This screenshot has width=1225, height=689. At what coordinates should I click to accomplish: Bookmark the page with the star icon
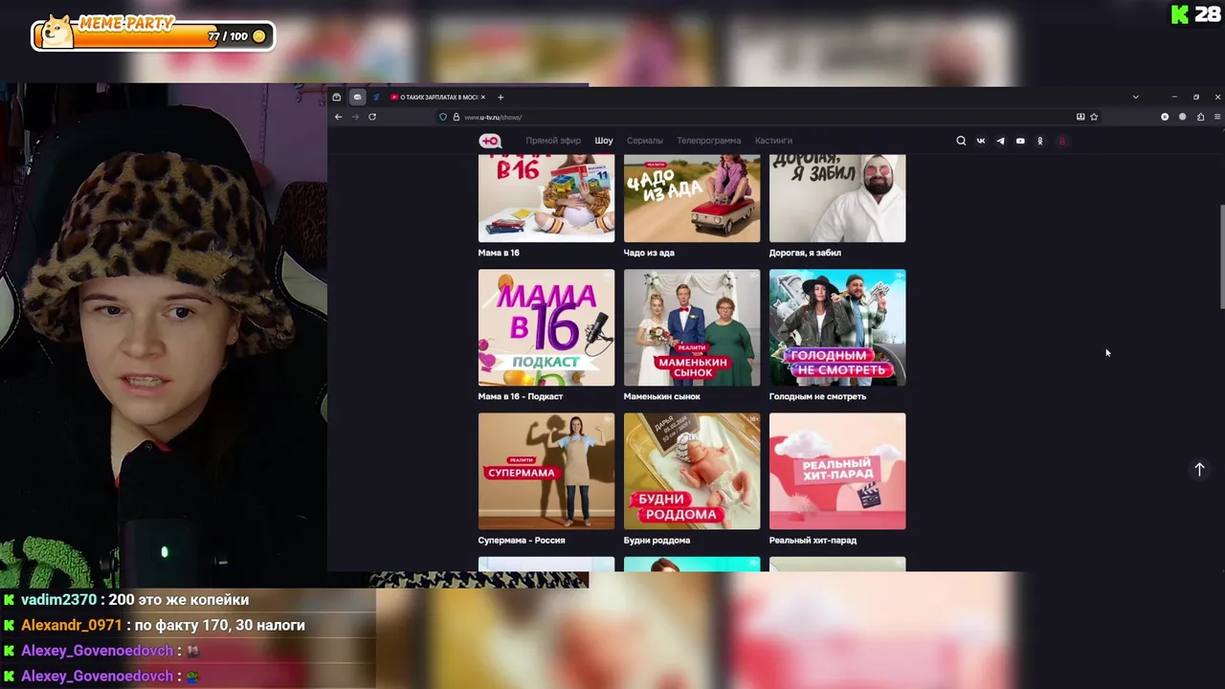point(1094,117)
